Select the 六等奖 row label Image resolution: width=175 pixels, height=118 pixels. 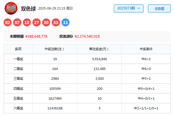(x=18, y=108)
